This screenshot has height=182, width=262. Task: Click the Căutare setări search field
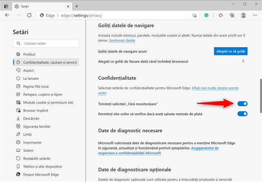(46, 43)
